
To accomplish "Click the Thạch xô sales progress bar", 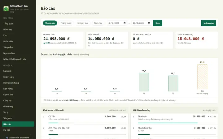I will 177,123.
